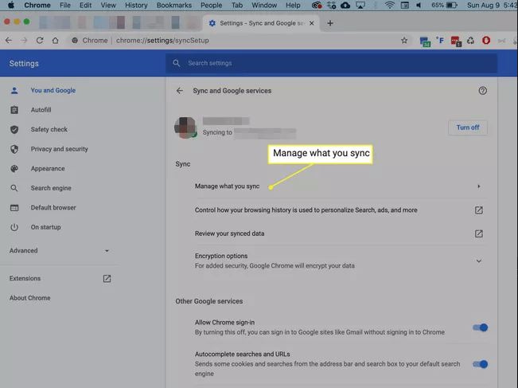518x388 pixels.
Task: Open the File menu
Action: 65,5
